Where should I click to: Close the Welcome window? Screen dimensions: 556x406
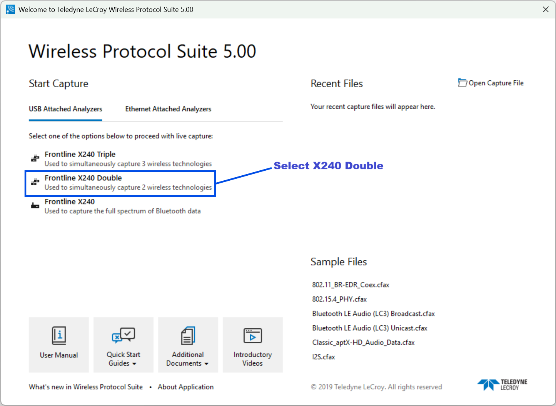click(546, 9)
